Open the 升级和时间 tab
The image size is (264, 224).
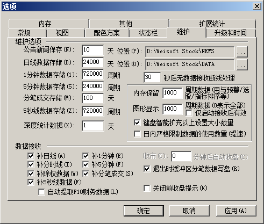point(231,33)
